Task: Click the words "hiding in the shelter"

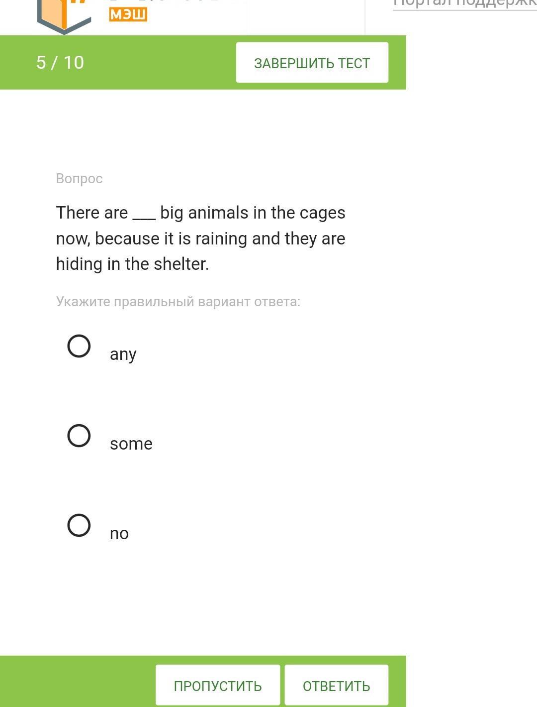Action: click(x=132, y=264)
